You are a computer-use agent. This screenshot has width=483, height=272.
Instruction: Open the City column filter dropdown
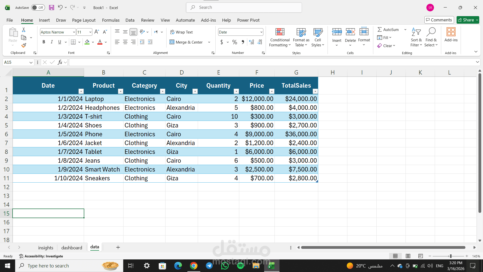pos(195,91)
